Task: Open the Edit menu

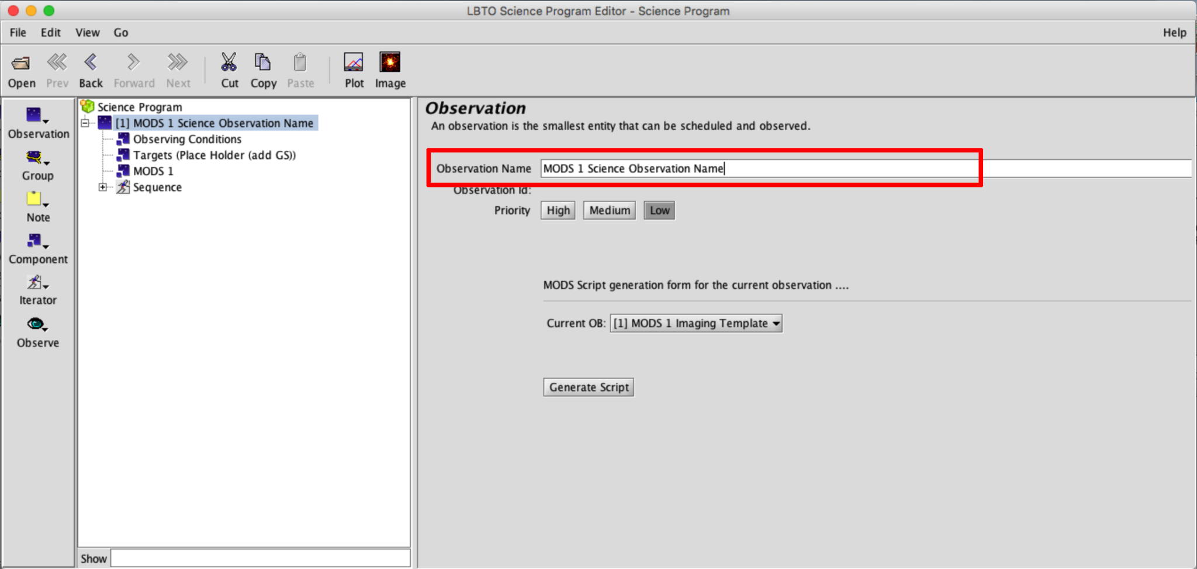Action: [51, 32]
